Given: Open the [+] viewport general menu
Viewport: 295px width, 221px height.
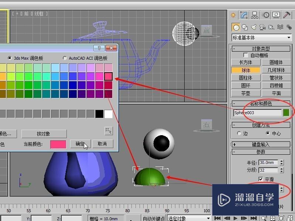Looking at the screenshot, I should (x=17, y=14).
